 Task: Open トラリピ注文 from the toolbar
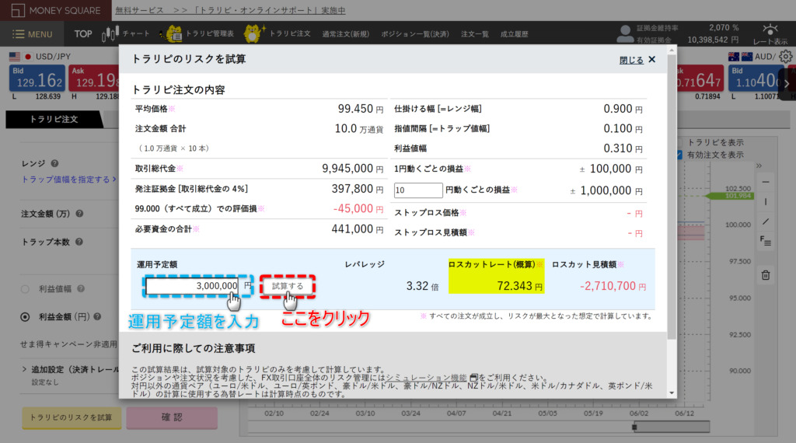[278, 34]
